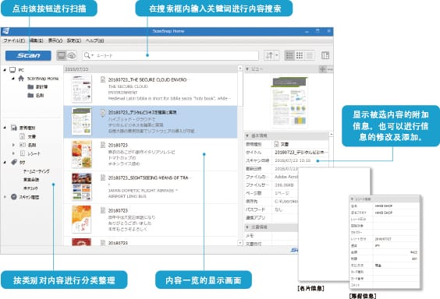
Task: Open the ファイル menu
Action: point(14,40)
